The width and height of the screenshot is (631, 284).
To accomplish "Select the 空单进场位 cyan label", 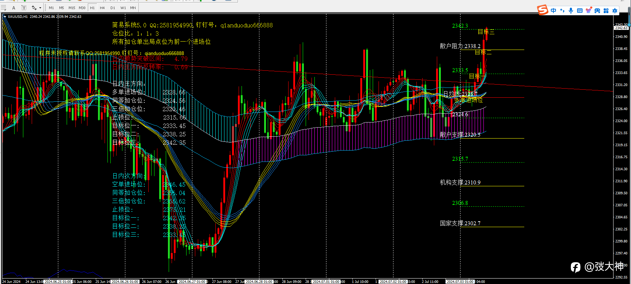I will pyautogui.click(x=129, y=184).
